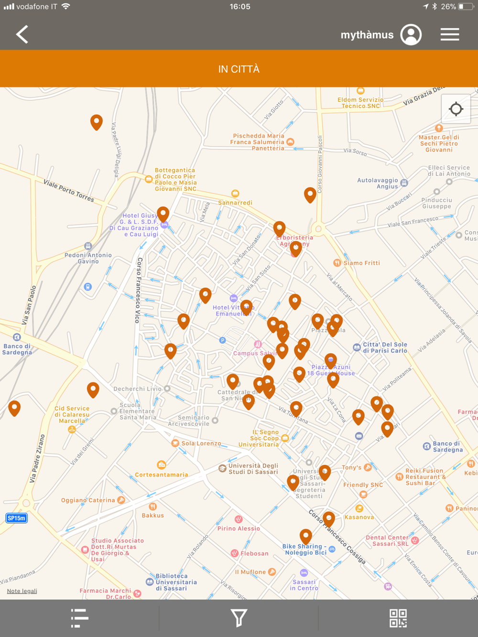Viewport: 478px width, 637px height.
Task: Tap the Sola Lorenzo marker
Action: click(x=175, y=443)
